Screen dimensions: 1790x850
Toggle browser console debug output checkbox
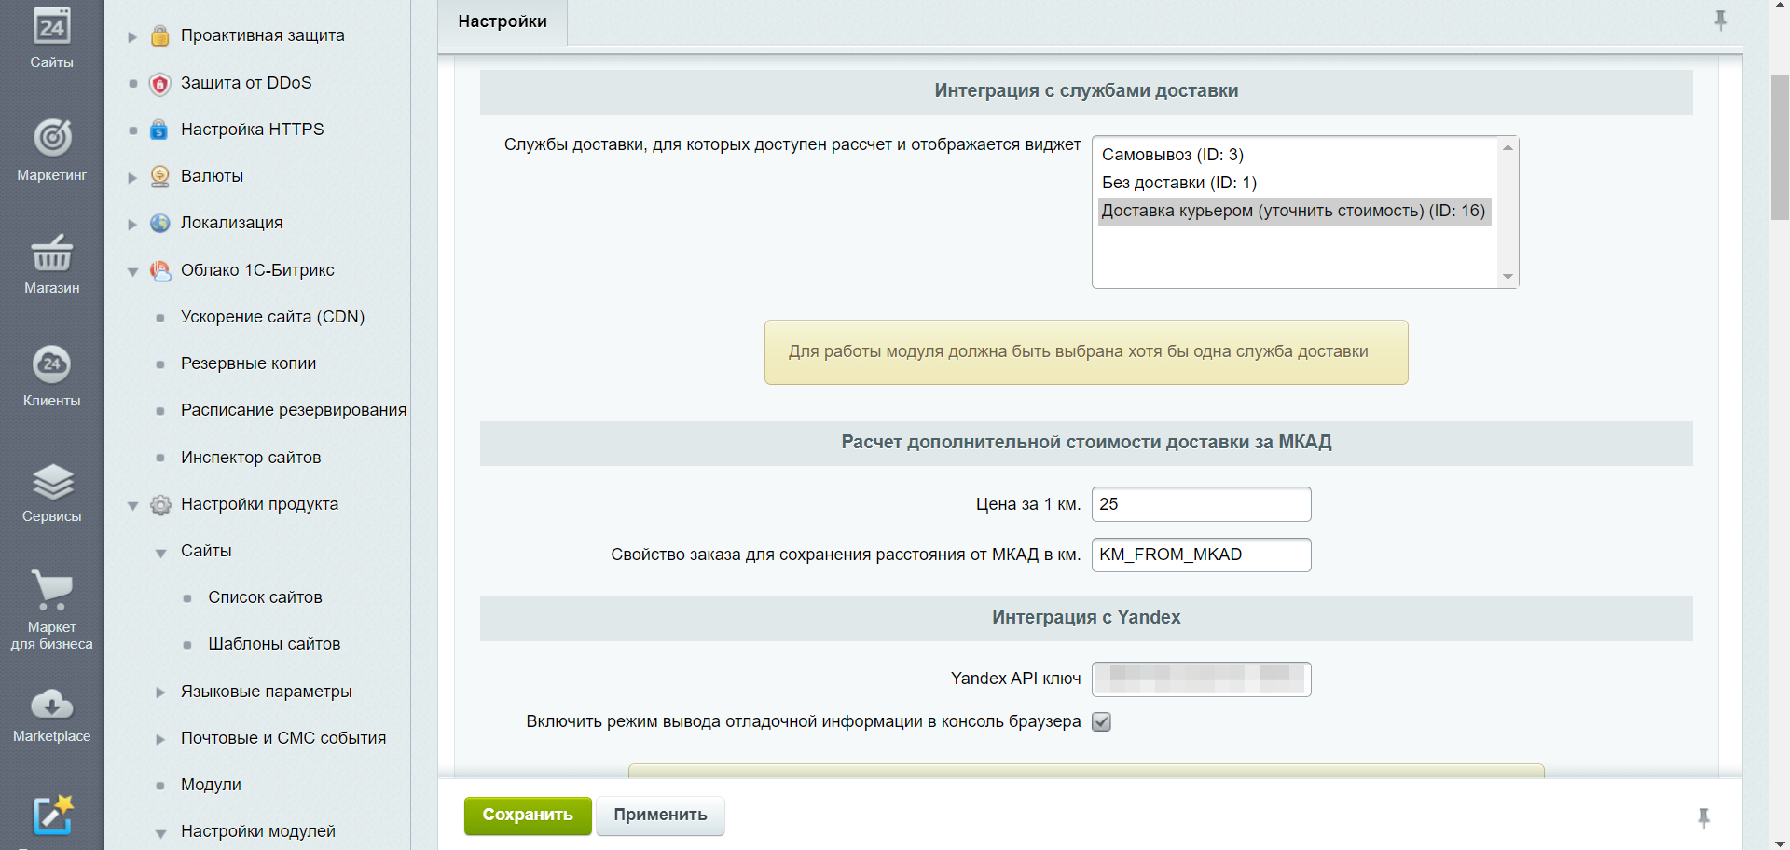click(1101, 722)
